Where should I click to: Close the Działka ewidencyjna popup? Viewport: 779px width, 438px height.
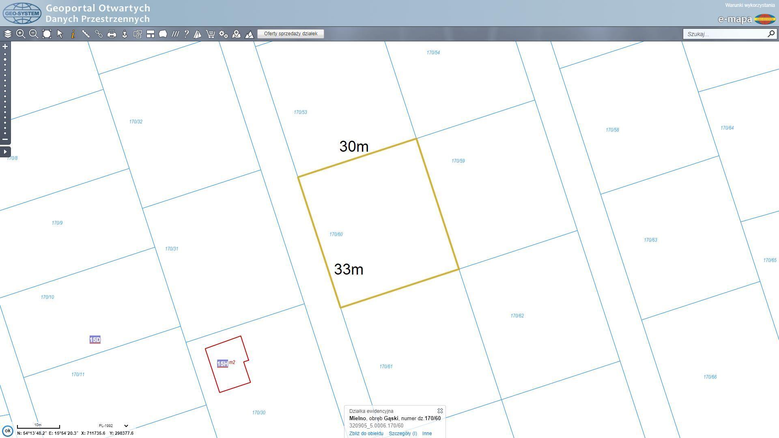tap(440, 411)
